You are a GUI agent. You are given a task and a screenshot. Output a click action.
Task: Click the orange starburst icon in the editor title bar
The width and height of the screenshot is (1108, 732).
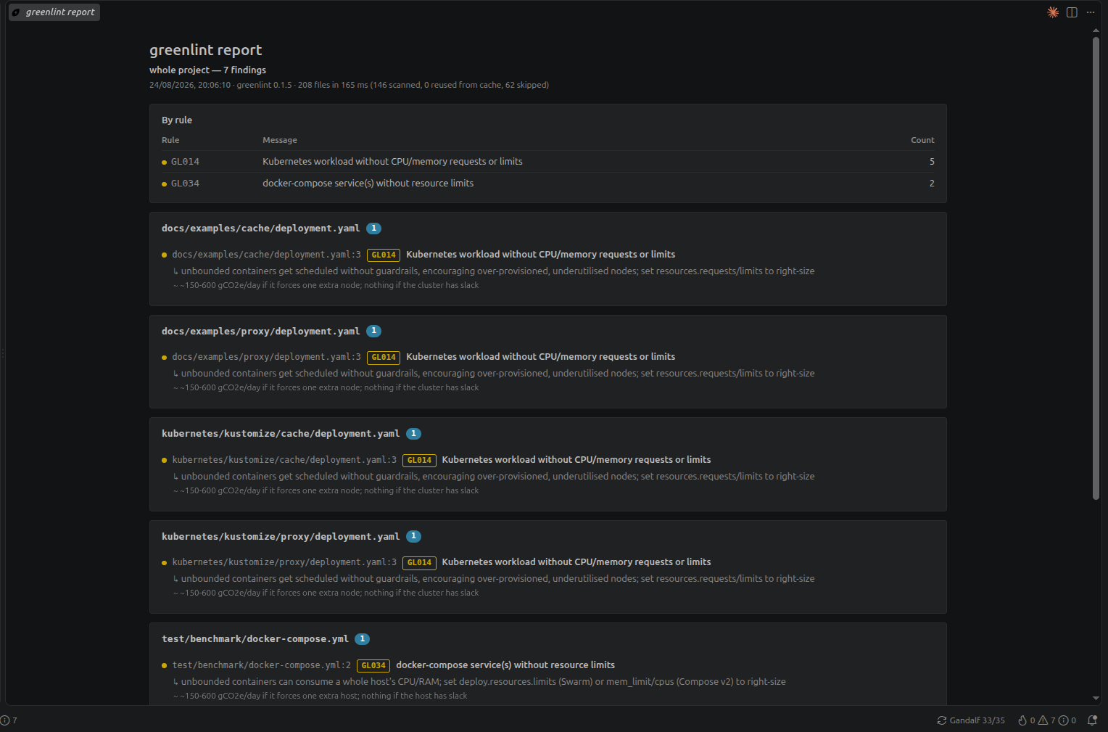click(x=1053, y=12)
